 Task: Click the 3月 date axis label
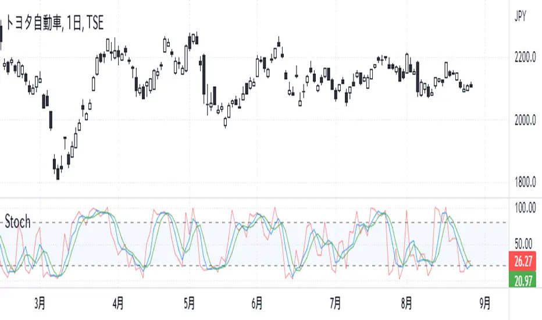(40, 304)
